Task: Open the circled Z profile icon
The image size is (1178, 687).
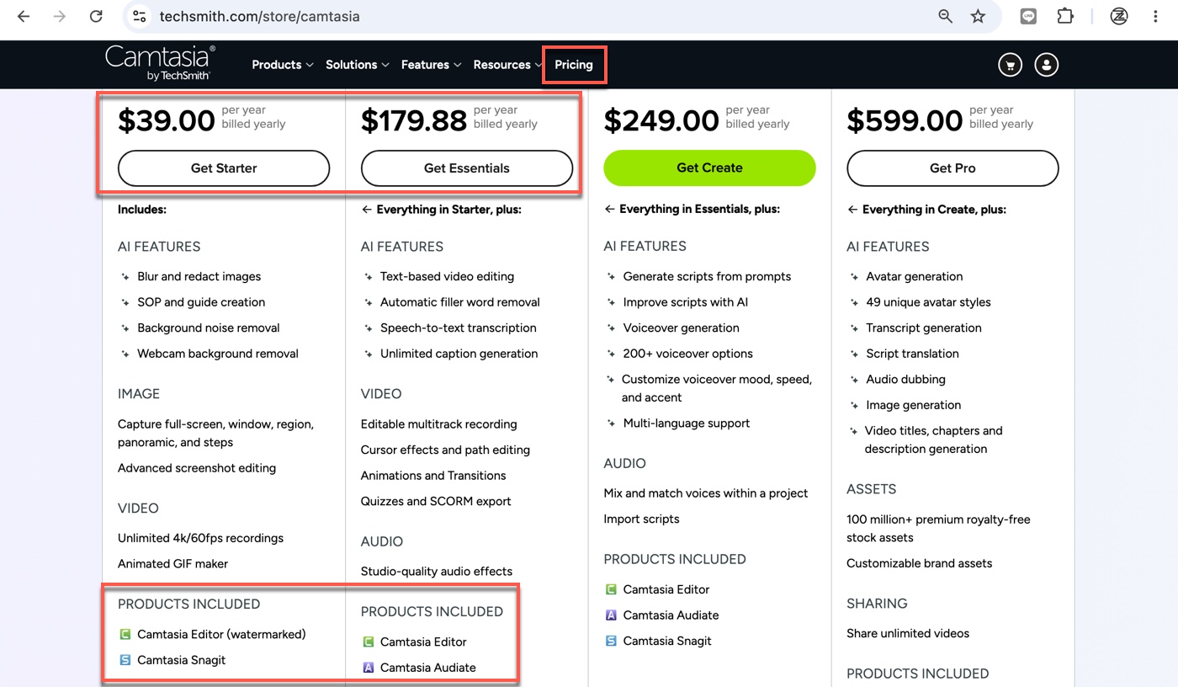Action: [1119, 16]
